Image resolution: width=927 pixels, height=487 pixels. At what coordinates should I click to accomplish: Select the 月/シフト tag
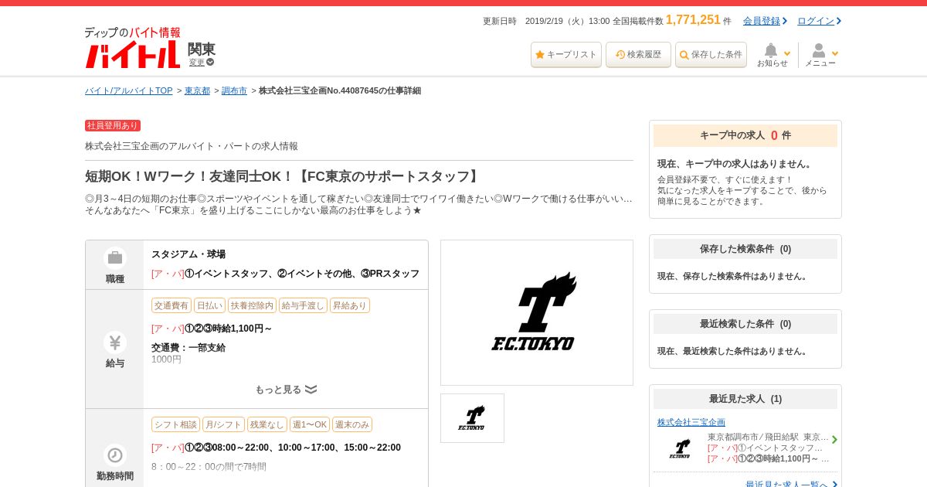point(223,424)
